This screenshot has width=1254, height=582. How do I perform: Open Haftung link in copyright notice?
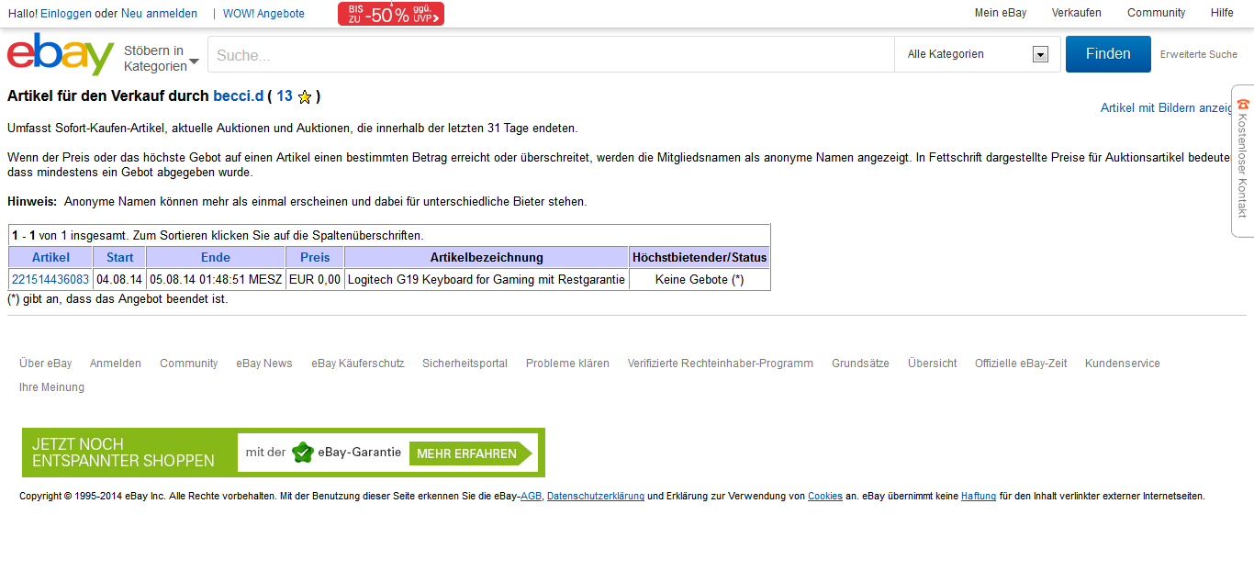coord(979,497)
